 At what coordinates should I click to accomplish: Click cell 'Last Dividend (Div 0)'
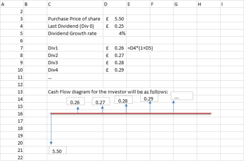[75, 26]
